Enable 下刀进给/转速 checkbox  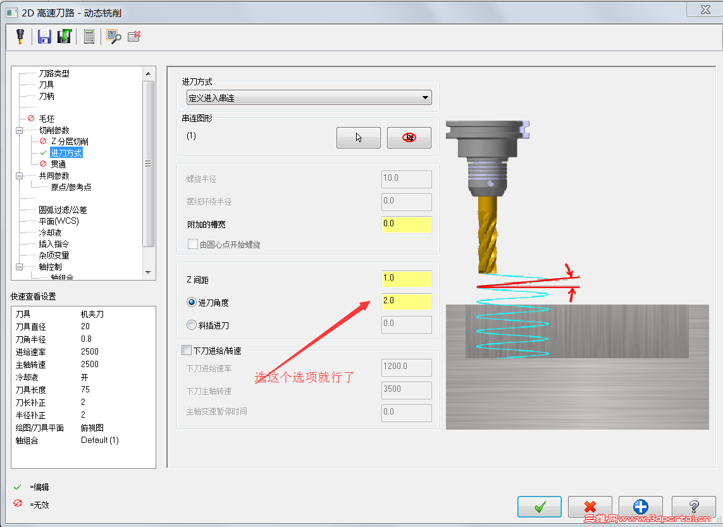187,351
